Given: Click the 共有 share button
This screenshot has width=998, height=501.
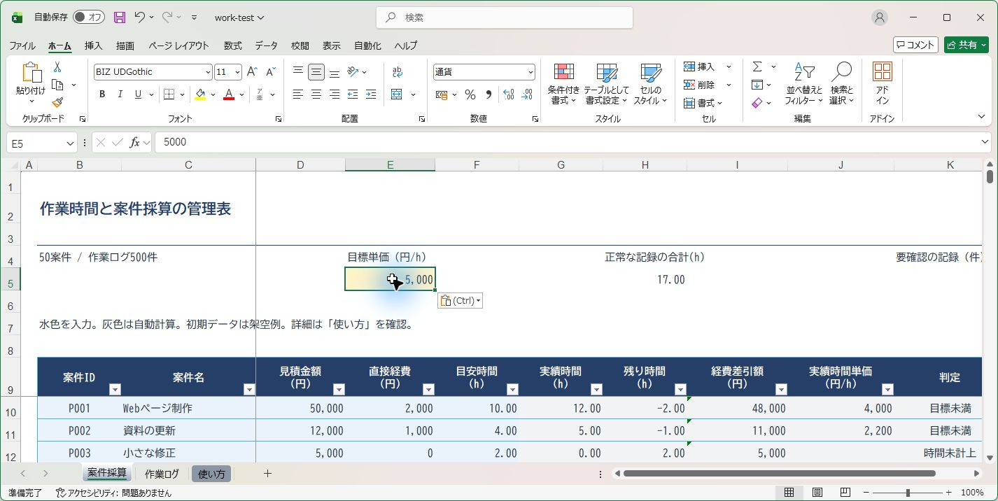Looking at the screenshot, I should 967,45.
